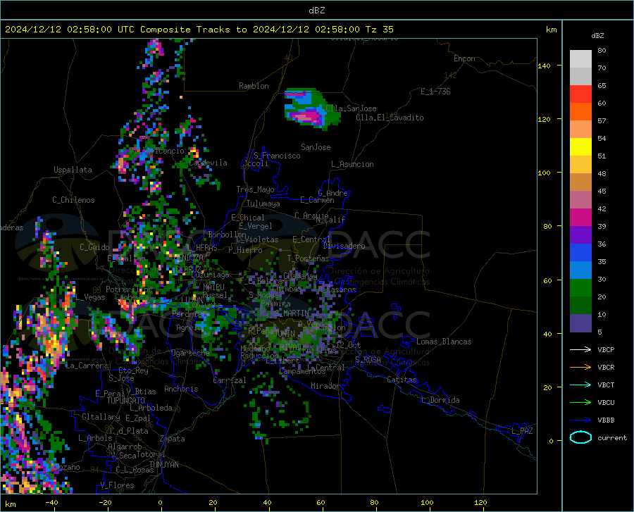Click the 'TUPUNGATO' map label
This screenshot has width=634, height=512.
126,401
